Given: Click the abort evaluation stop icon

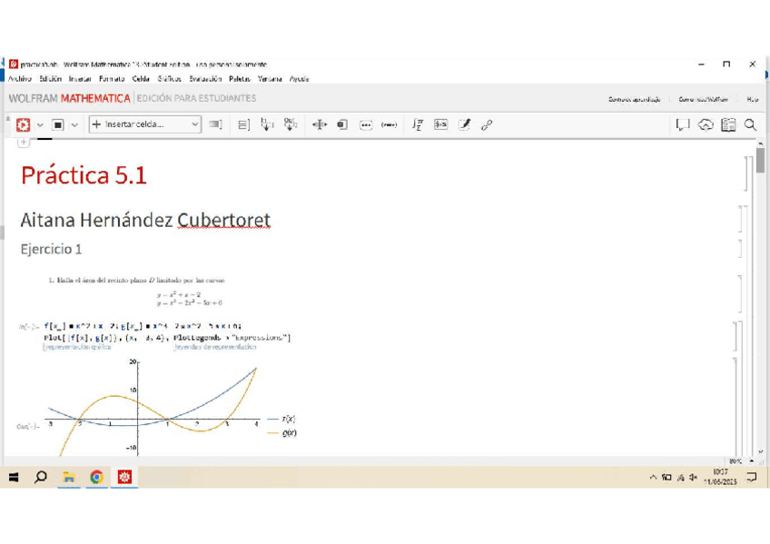Looking at the screenshot, I should [58, 125].
